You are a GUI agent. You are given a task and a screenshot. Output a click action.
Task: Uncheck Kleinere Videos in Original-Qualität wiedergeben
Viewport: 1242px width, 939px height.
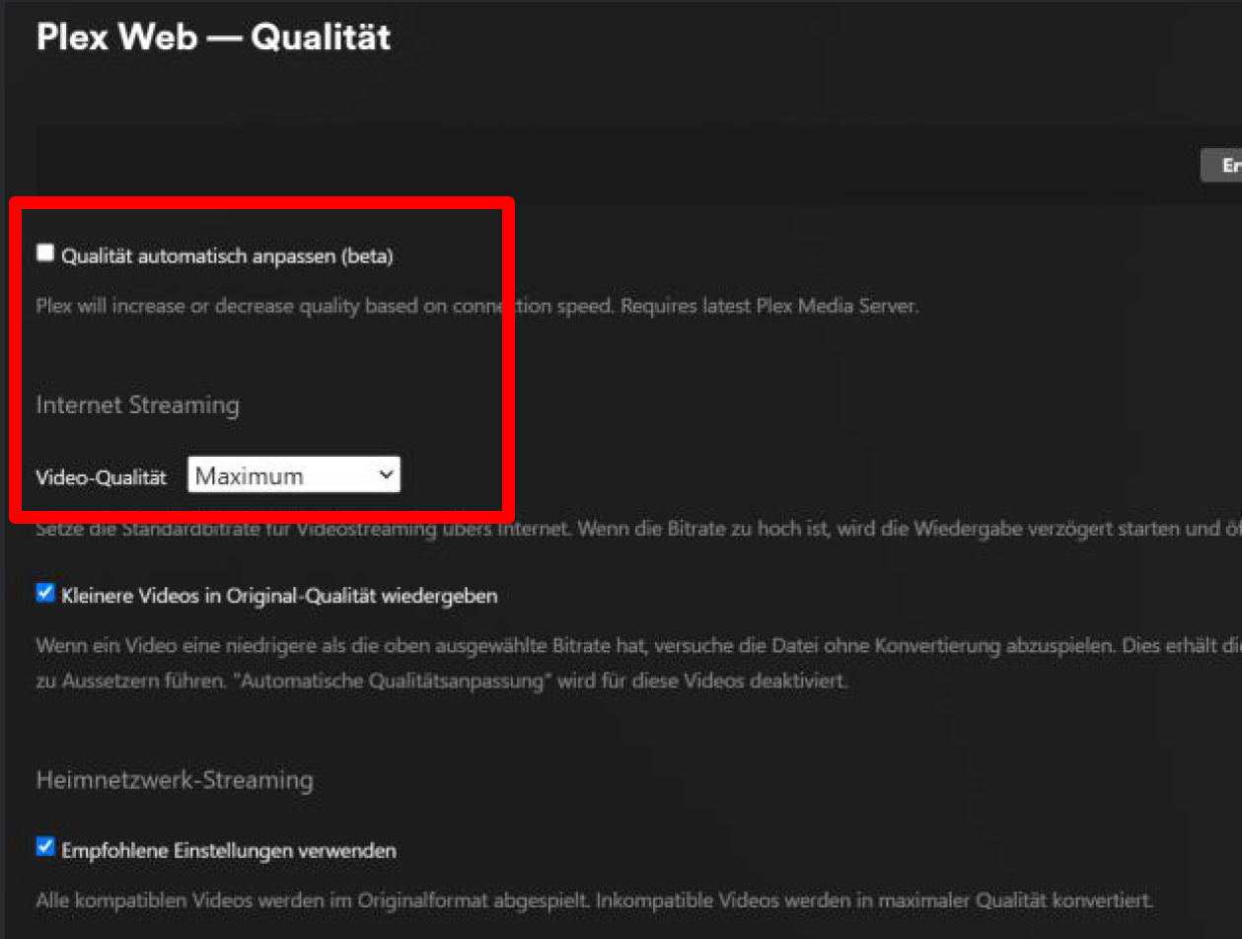(45, 594)
